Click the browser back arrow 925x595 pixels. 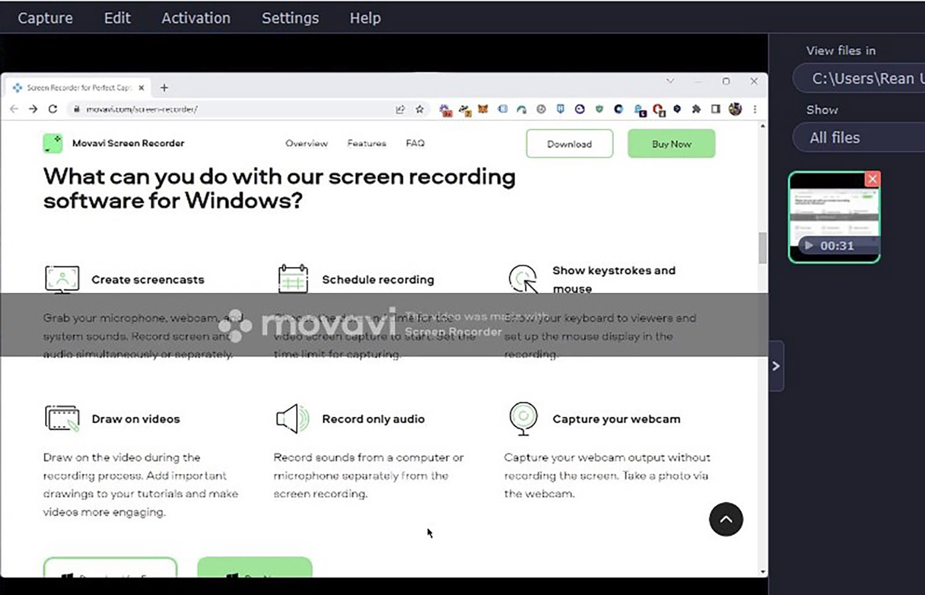click(14, 109)
